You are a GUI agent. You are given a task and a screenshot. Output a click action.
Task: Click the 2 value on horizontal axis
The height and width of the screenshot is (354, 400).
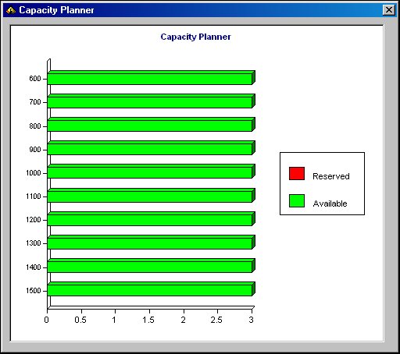pos(184,320)
